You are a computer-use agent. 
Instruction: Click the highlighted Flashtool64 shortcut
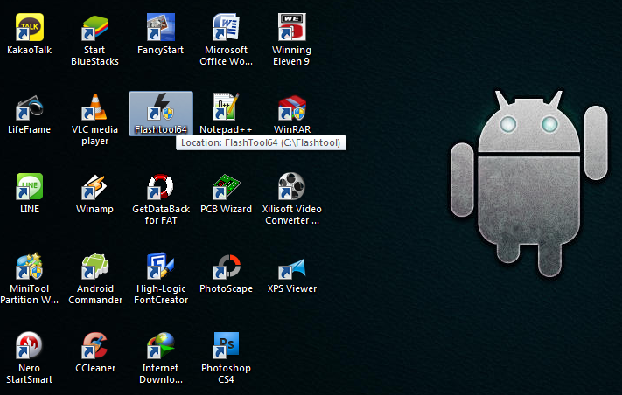tap(161, 114)
